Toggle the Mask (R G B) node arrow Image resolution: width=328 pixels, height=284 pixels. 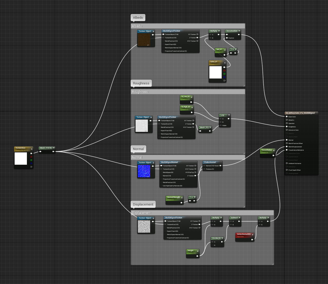click(54, 148)
